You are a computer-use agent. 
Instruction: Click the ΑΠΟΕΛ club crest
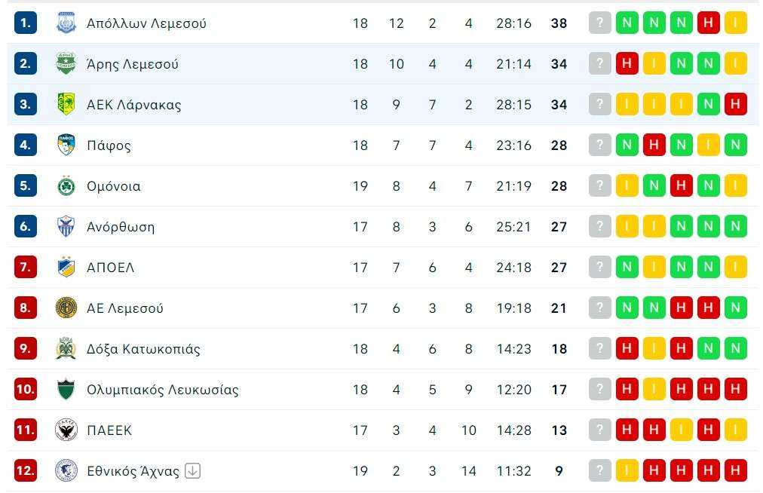(66, 267)
